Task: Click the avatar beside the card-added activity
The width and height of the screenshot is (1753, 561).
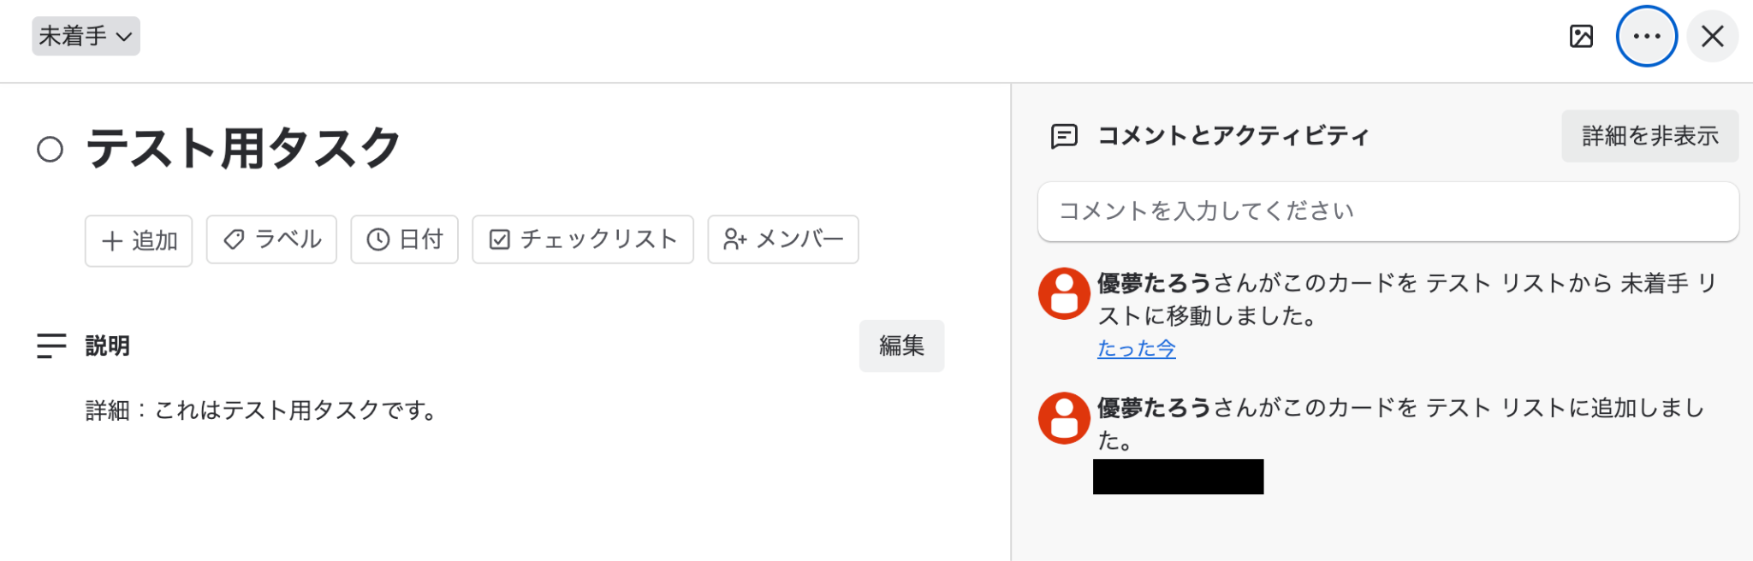Action: tap(1064, 418)
